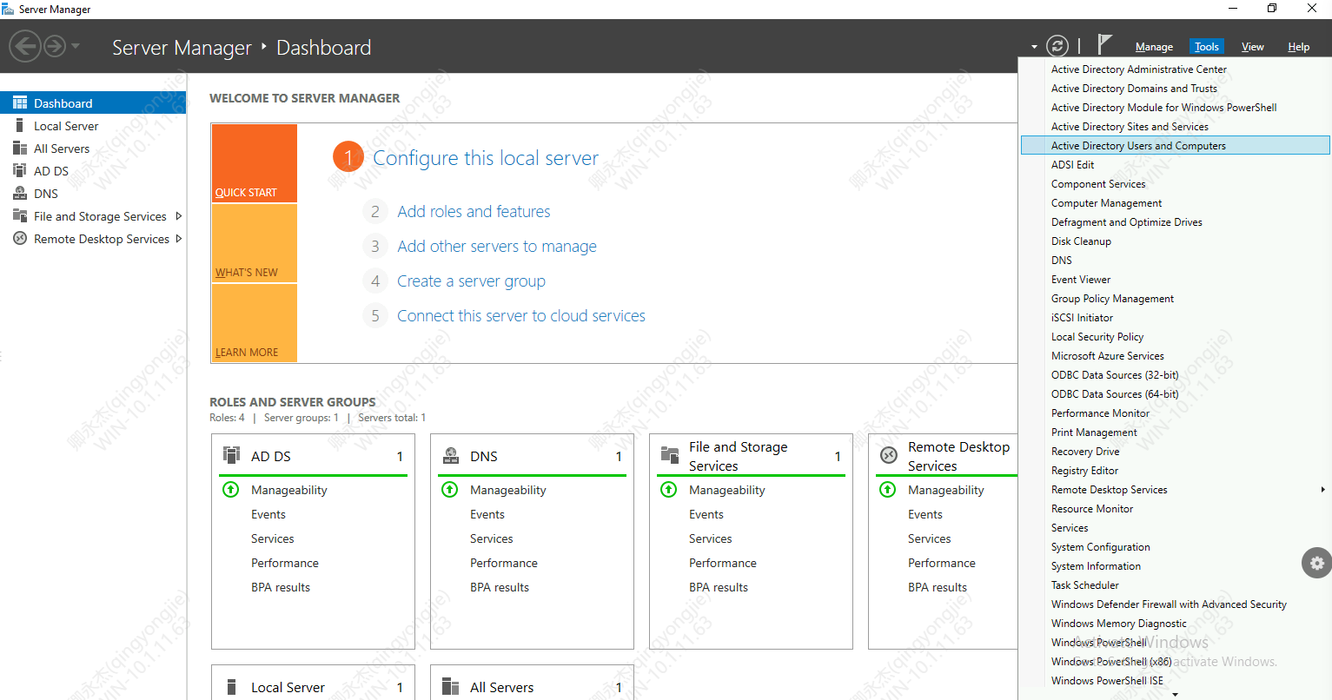Click Local Server tile icon
Viewport: 1332px width, 700px height.
(x=231, y=687)
